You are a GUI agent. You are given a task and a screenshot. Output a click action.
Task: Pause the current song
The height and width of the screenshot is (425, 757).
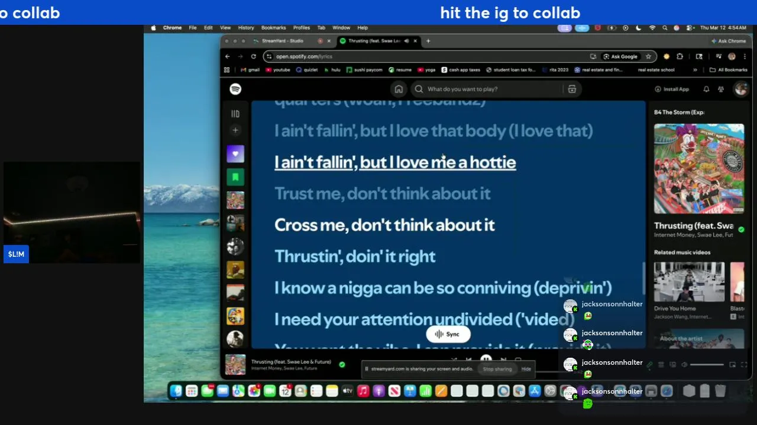(x=486, y=358)
